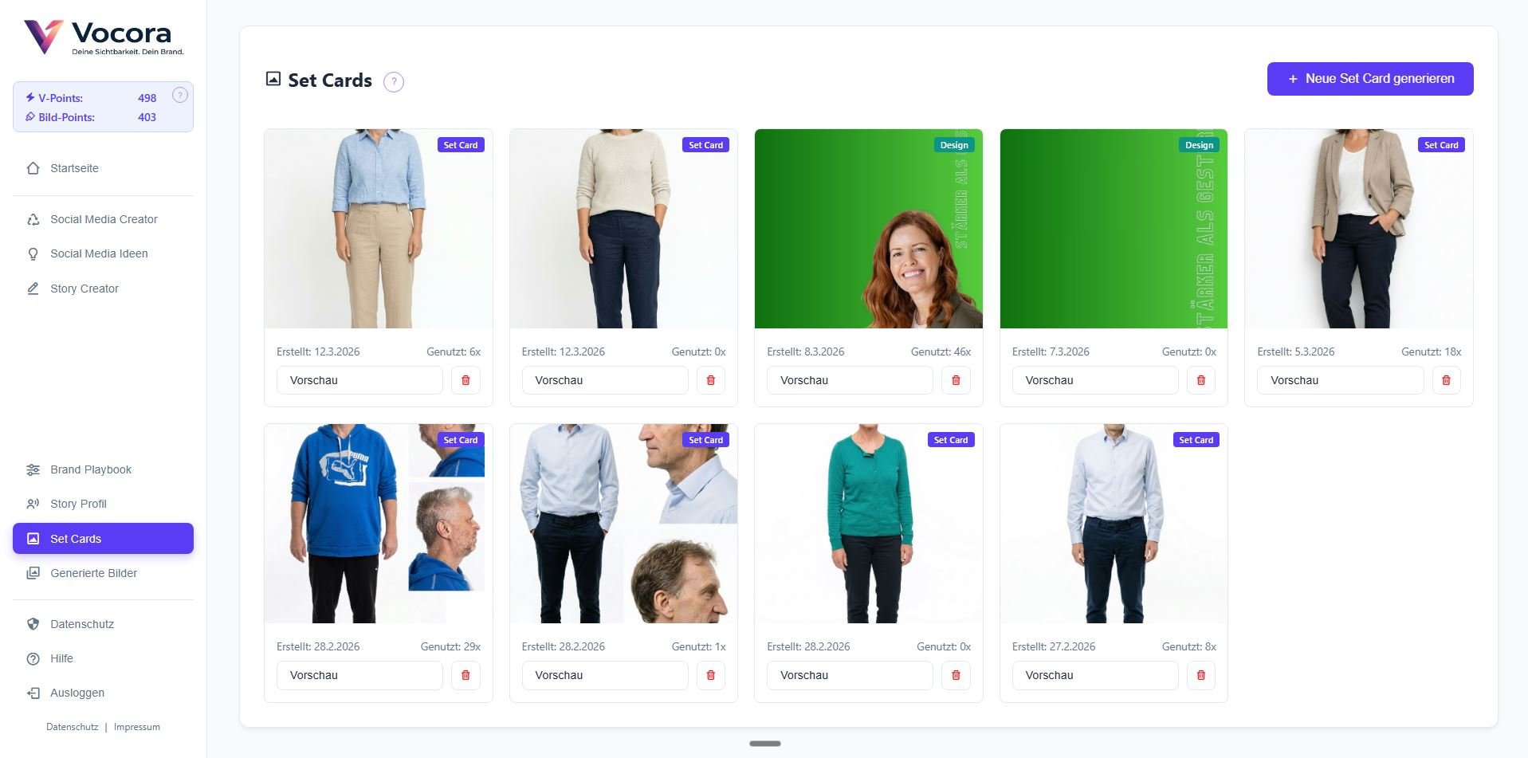Open Social Media Ideen
This screenshot has height=758, width=1528.
(103, 253)
